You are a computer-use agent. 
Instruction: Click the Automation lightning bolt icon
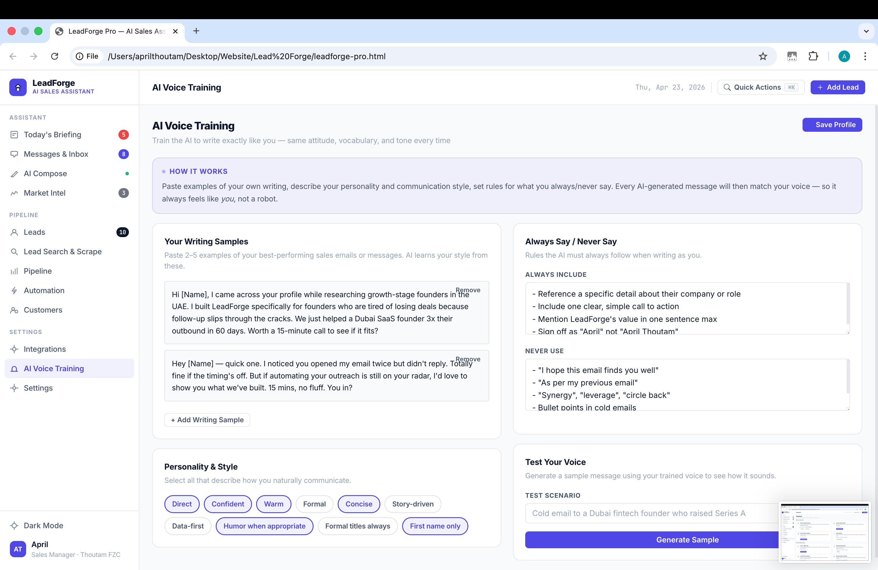(x=15, y=291)
